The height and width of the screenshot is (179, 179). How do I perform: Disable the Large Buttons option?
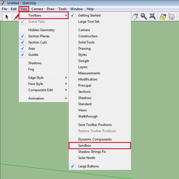pos(100,166)
